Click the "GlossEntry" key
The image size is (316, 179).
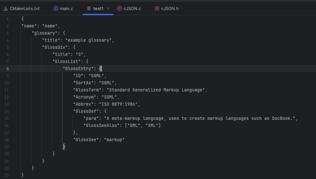point(78,68)
